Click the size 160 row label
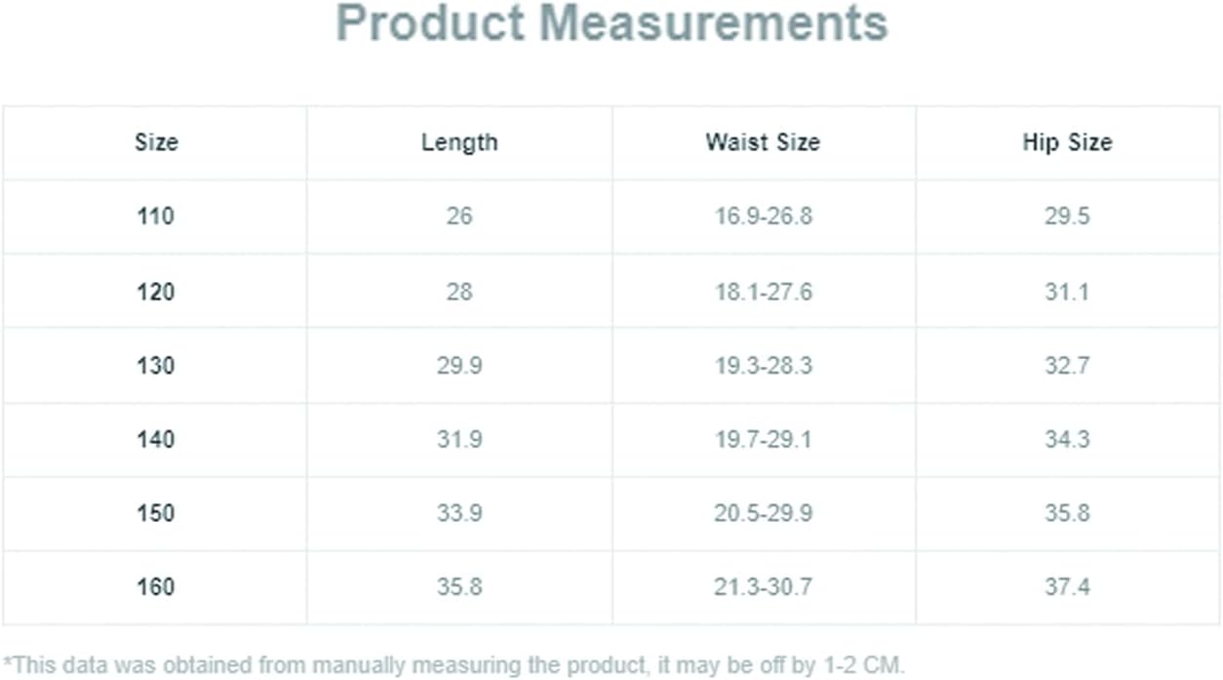Image resolution: width=1223 pixels, height=680 pixels. pos(156,587)
